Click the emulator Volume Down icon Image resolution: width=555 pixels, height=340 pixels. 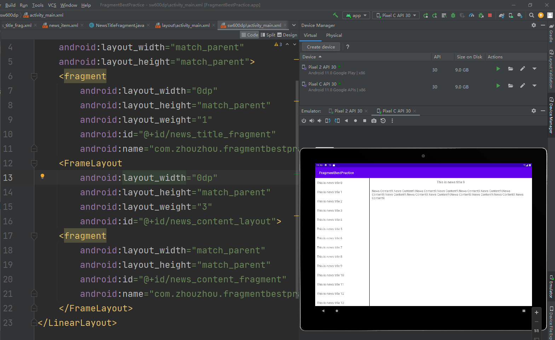(319, 121)
